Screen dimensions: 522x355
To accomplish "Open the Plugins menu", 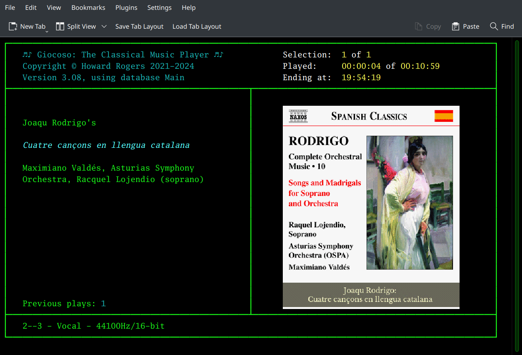I will 126,7.
